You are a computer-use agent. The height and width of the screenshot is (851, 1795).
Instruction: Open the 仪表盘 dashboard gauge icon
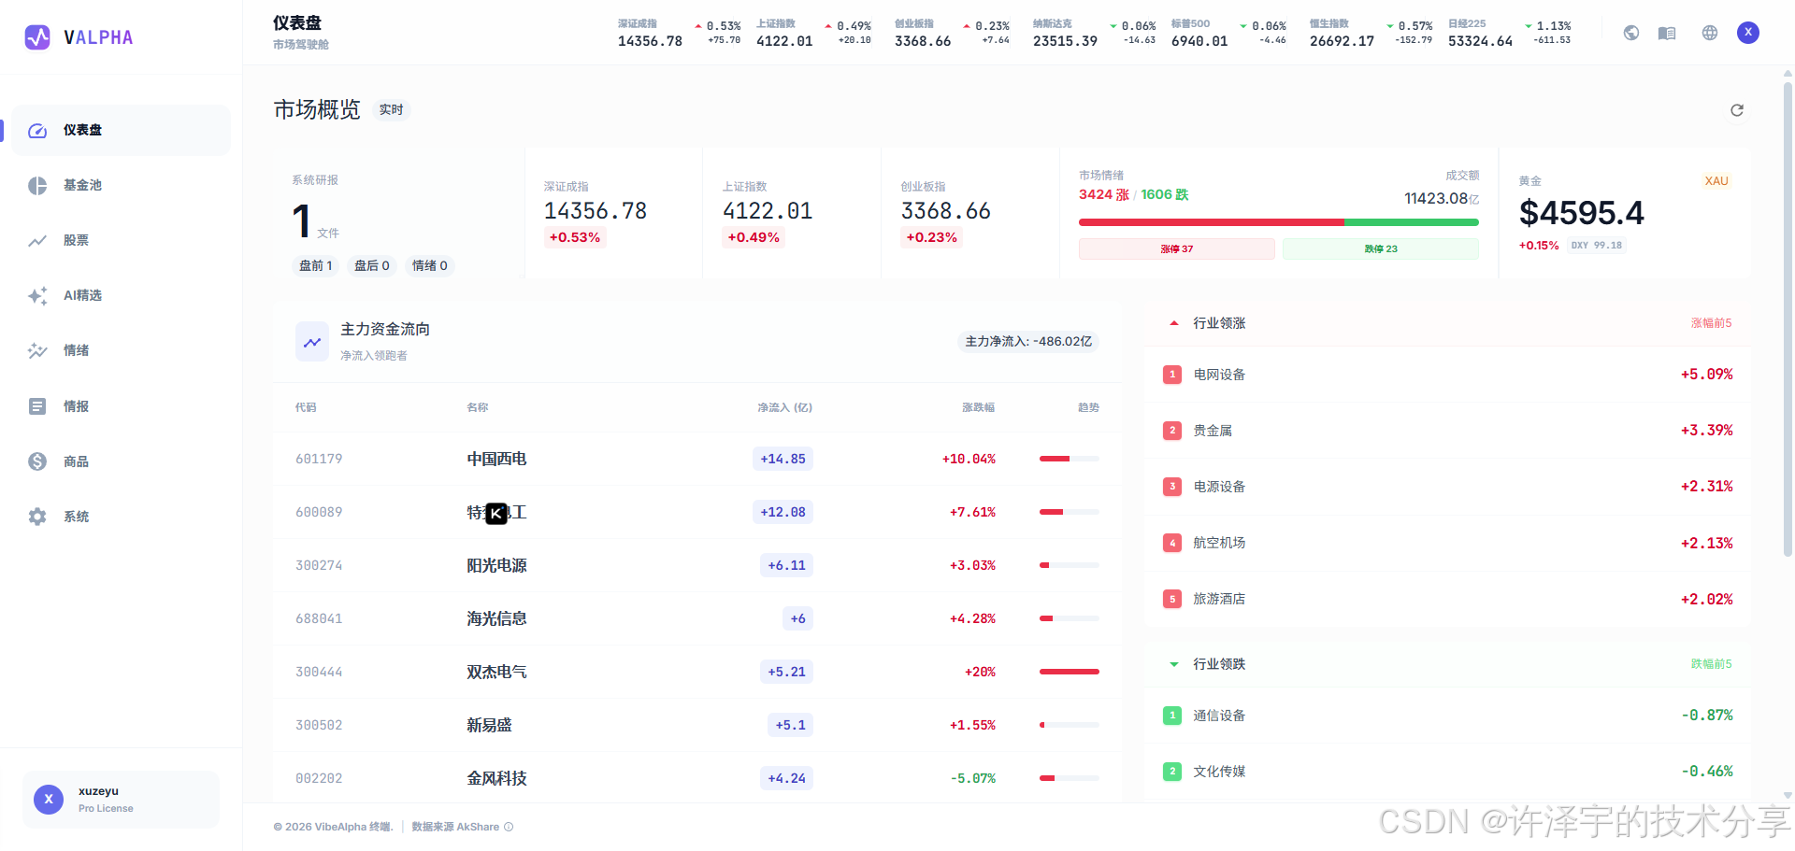click(37, 130)
